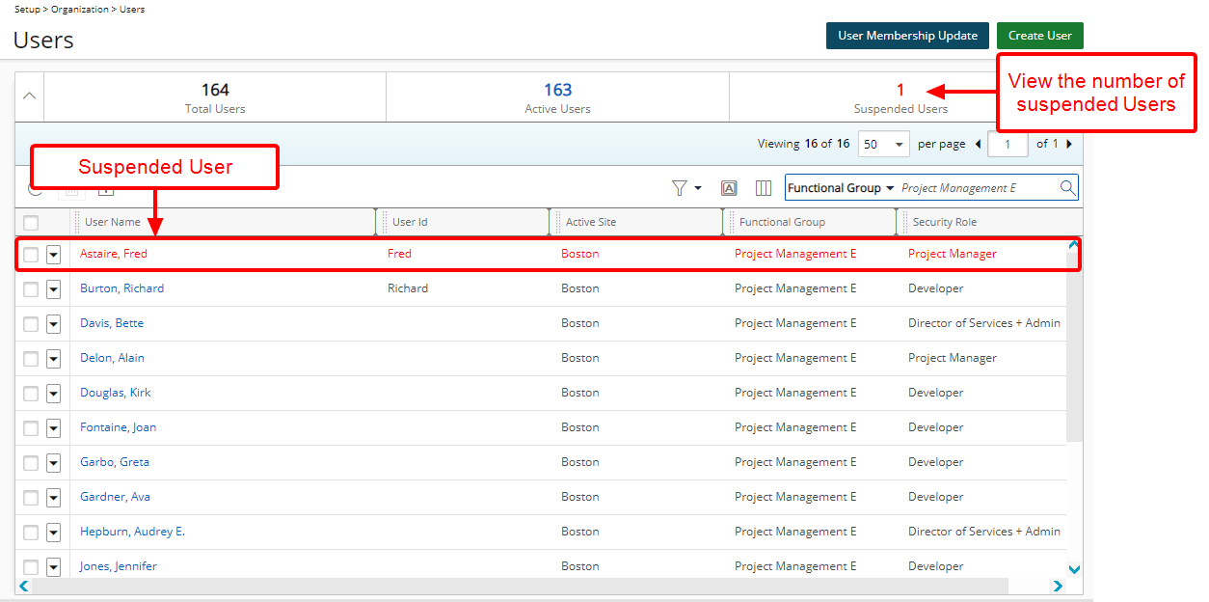This screenshot has height=602, width=1209.
Task: Click User Membership Update button
Action: coord(907,36)
